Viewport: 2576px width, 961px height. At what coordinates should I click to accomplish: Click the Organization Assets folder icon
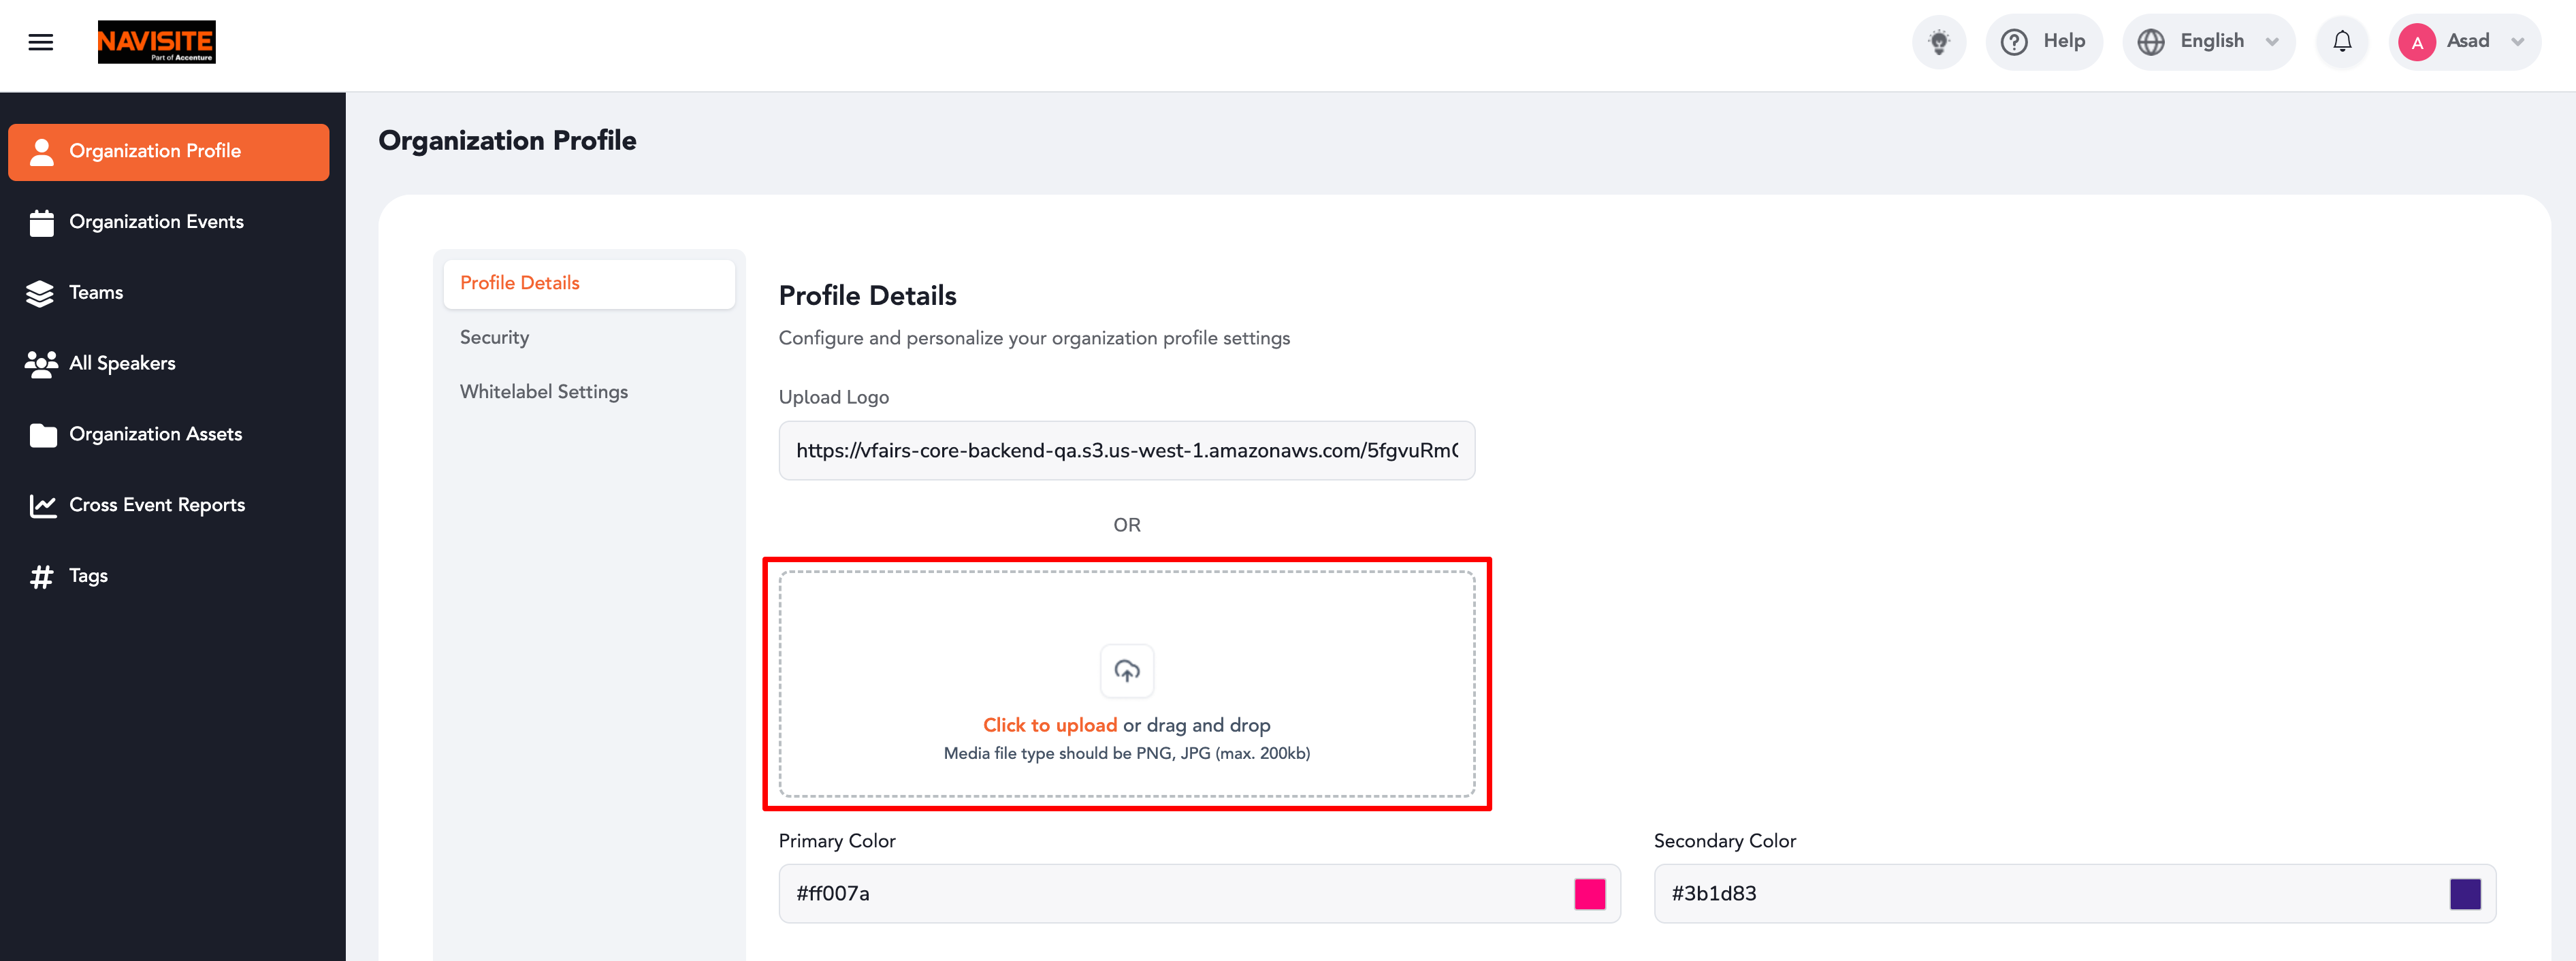[x=43, y=435]
